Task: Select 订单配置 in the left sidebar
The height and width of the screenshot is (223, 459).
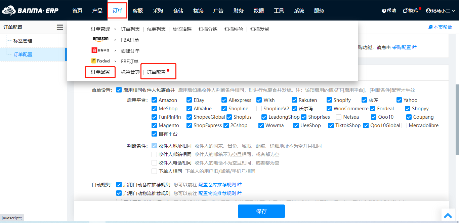Action: 23,54
